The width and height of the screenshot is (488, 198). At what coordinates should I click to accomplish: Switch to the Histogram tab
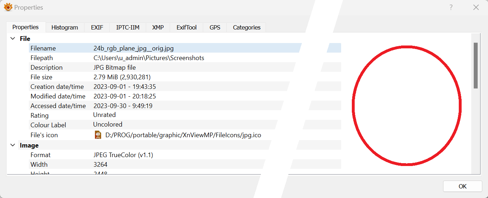(x=65, y=27)
